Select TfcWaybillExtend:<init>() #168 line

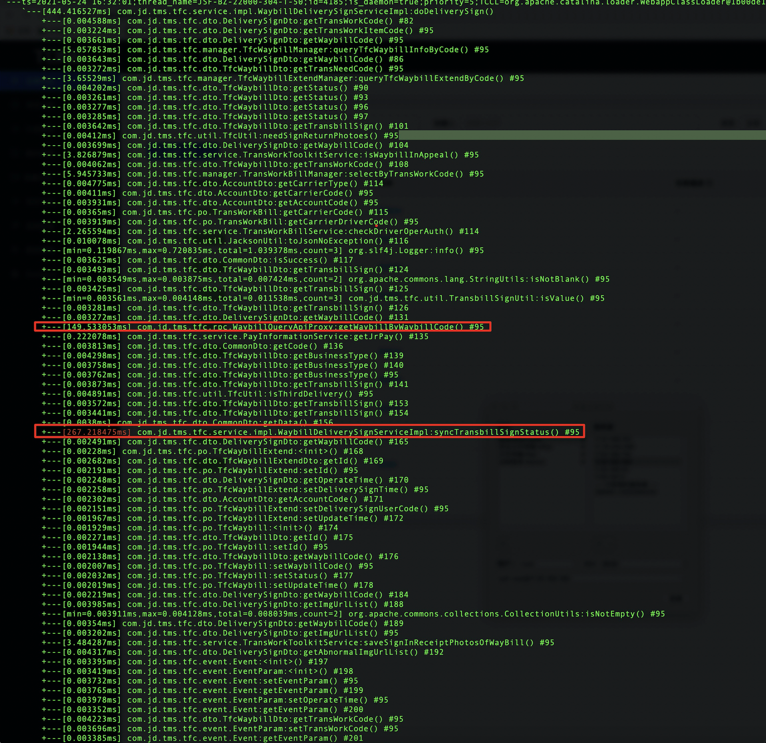point(203,452)
